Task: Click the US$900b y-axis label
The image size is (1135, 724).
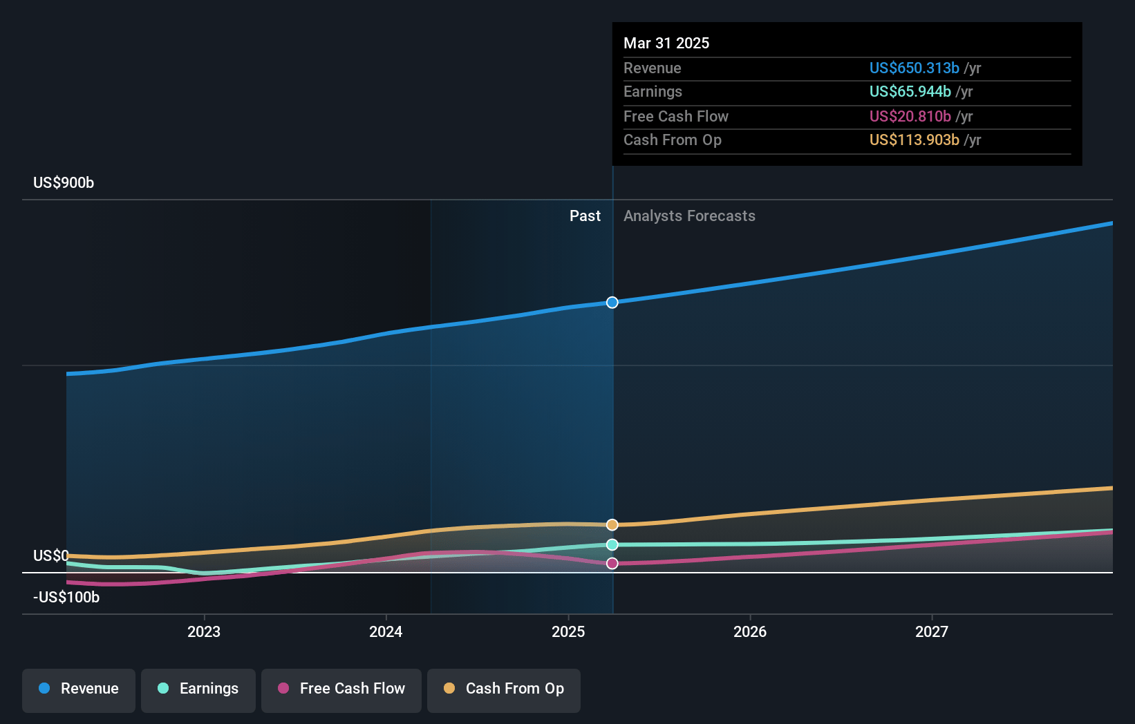Action: (64, 182)
